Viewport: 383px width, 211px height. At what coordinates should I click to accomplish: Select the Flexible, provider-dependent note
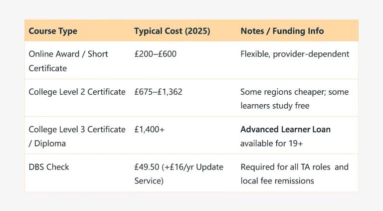[294, 54]
